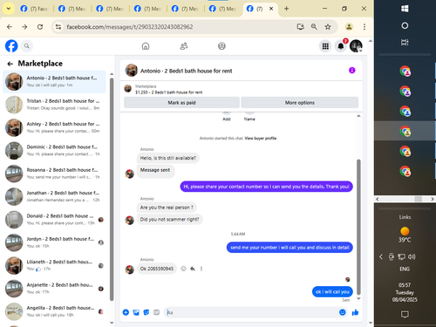Go to the Home feed icon
Viewport: 436px width, 327px height.
[146, 46]
